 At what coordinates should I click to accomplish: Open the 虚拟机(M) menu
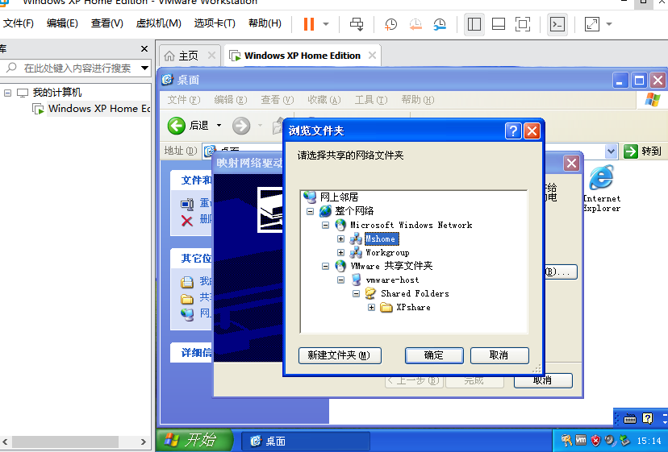(x=158, y=23)
